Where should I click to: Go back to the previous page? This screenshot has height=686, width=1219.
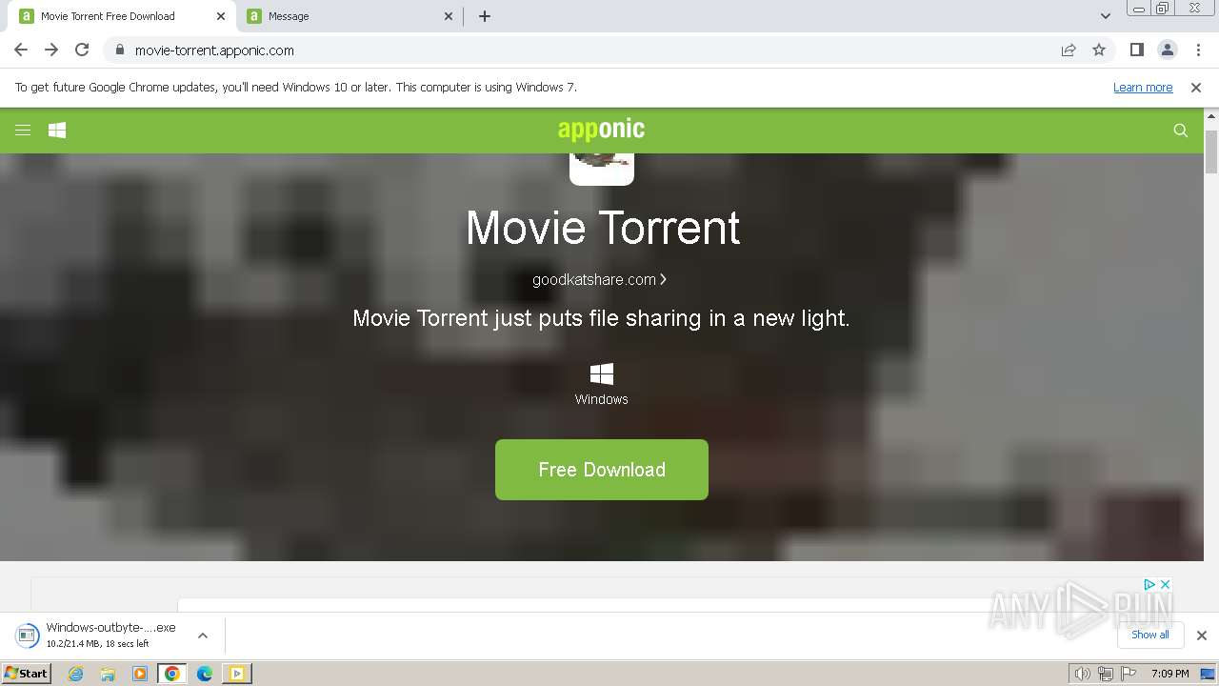pyautogui.click(x=21, y=50)
